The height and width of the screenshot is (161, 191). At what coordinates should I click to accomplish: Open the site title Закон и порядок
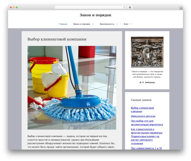(95, 15)
